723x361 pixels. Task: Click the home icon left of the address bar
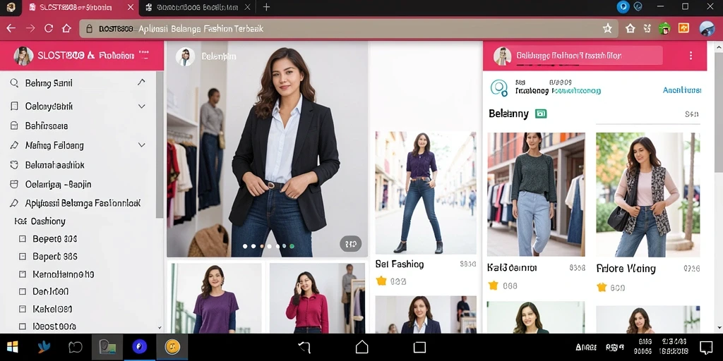(x=66, y=28)
